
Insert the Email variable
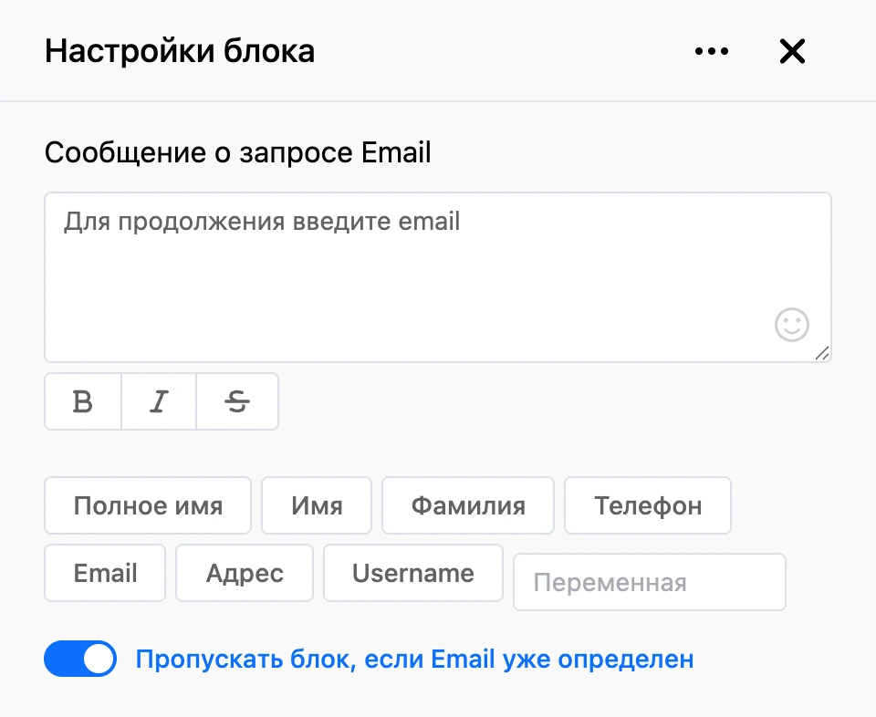tap(105, 573)
